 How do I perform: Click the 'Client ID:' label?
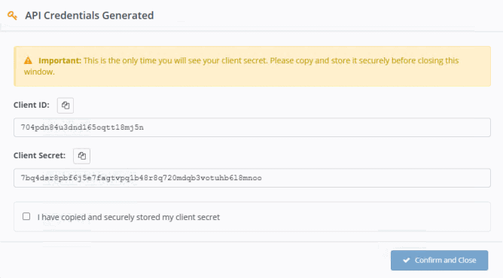coord(32,105)
